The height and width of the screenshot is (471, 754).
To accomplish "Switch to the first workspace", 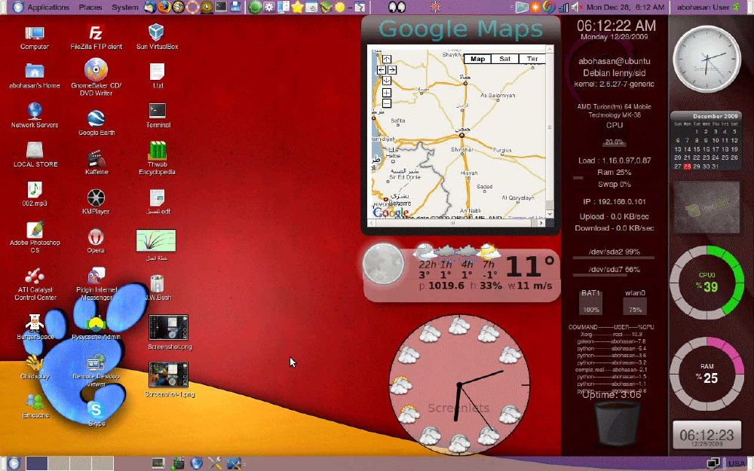I will click(x=36, y=463).
